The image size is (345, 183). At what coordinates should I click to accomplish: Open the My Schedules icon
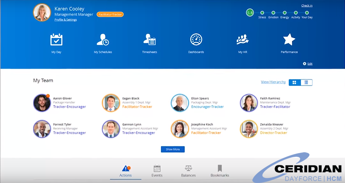point(103,40)
